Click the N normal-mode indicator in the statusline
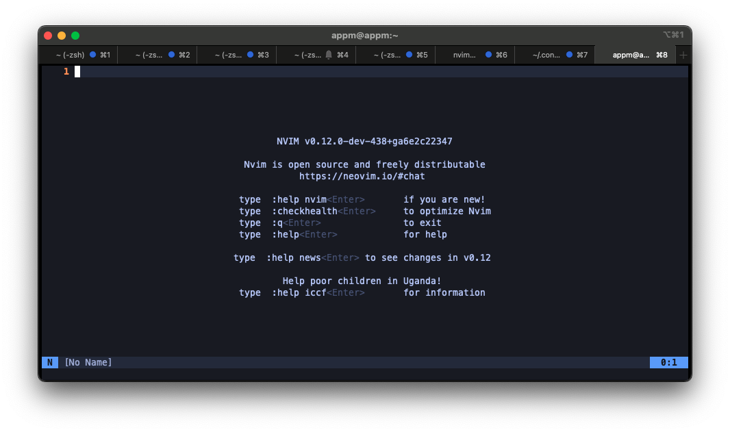730x432 pixels. [49, 361]
